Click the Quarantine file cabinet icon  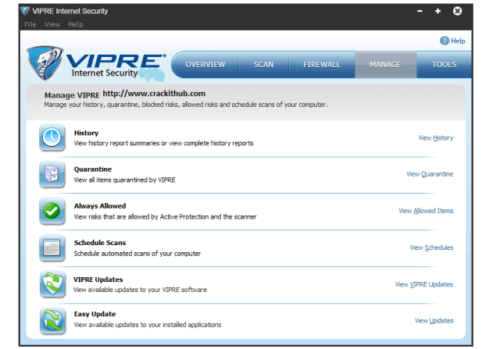52,174
